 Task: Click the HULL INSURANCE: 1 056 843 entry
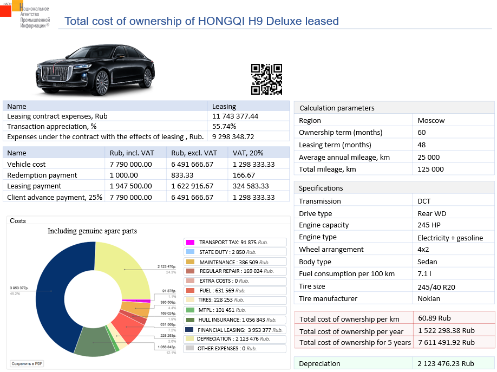(x=235, y=319)
